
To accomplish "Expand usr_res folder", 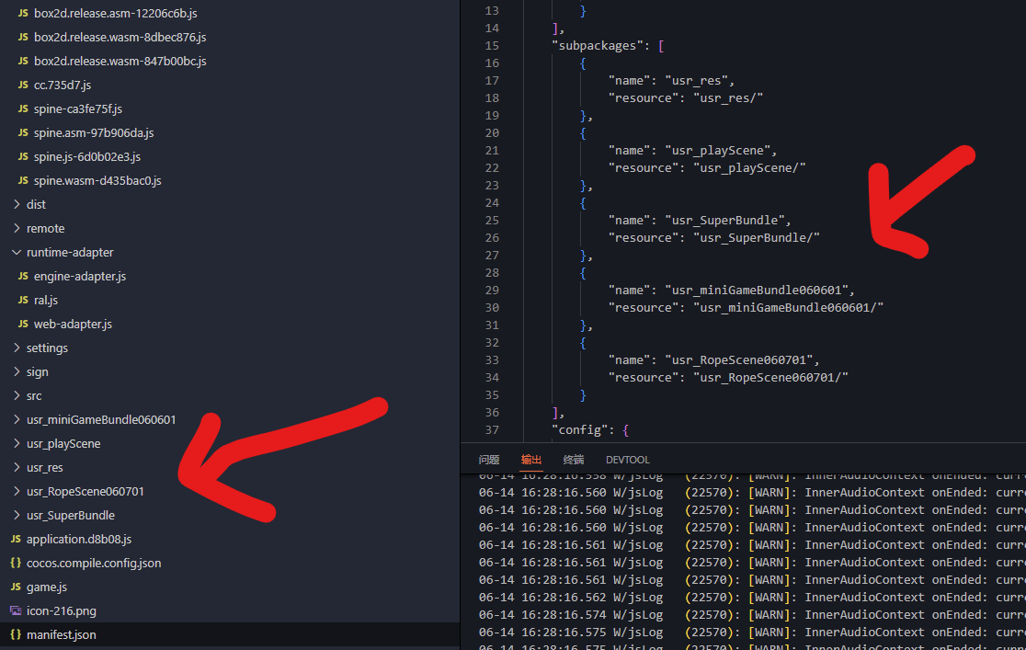I will click(17, 467).
